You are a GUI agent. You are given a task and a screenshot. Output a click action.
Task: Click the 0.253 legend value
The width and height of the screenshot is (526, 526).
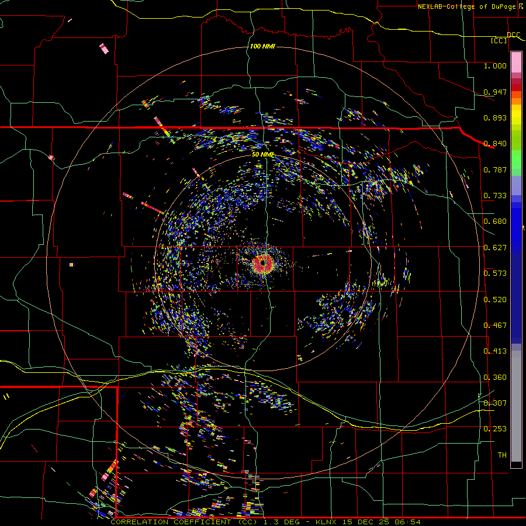pos(495,429)
